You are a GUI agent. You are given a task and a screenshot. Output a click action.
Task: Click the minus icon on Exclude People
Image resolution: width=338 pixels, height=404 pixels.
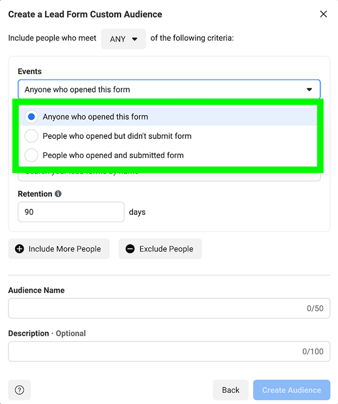[130, 249]
